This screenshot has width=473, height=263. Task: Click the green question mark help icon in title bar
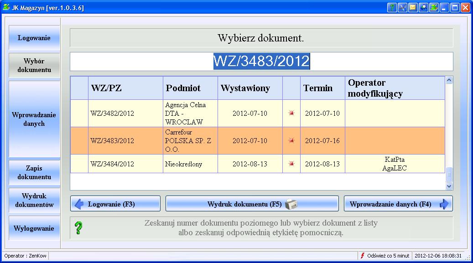(x=392, y=8)
